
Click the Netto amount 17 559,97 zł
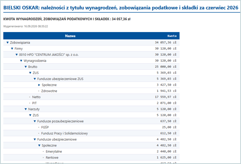pos(166,97)
